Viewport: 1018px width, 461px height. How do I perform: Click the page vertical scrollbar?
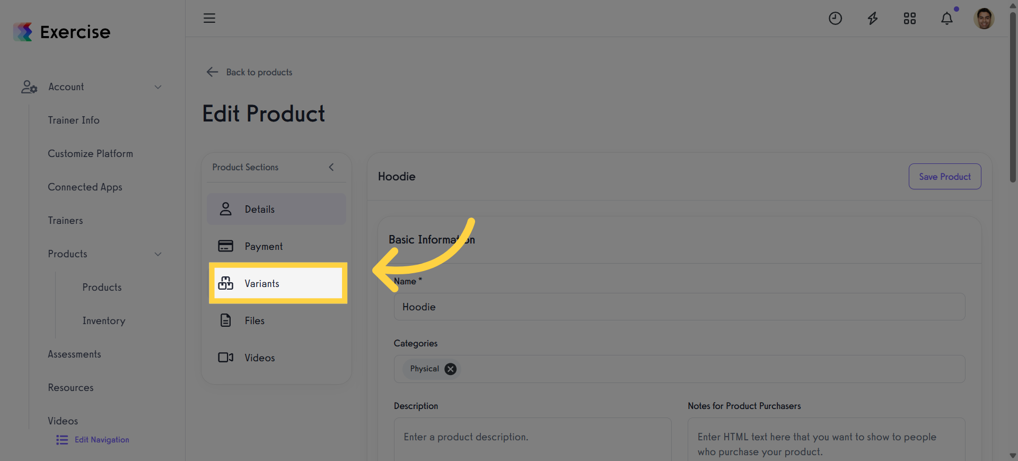click(1013, 98)
